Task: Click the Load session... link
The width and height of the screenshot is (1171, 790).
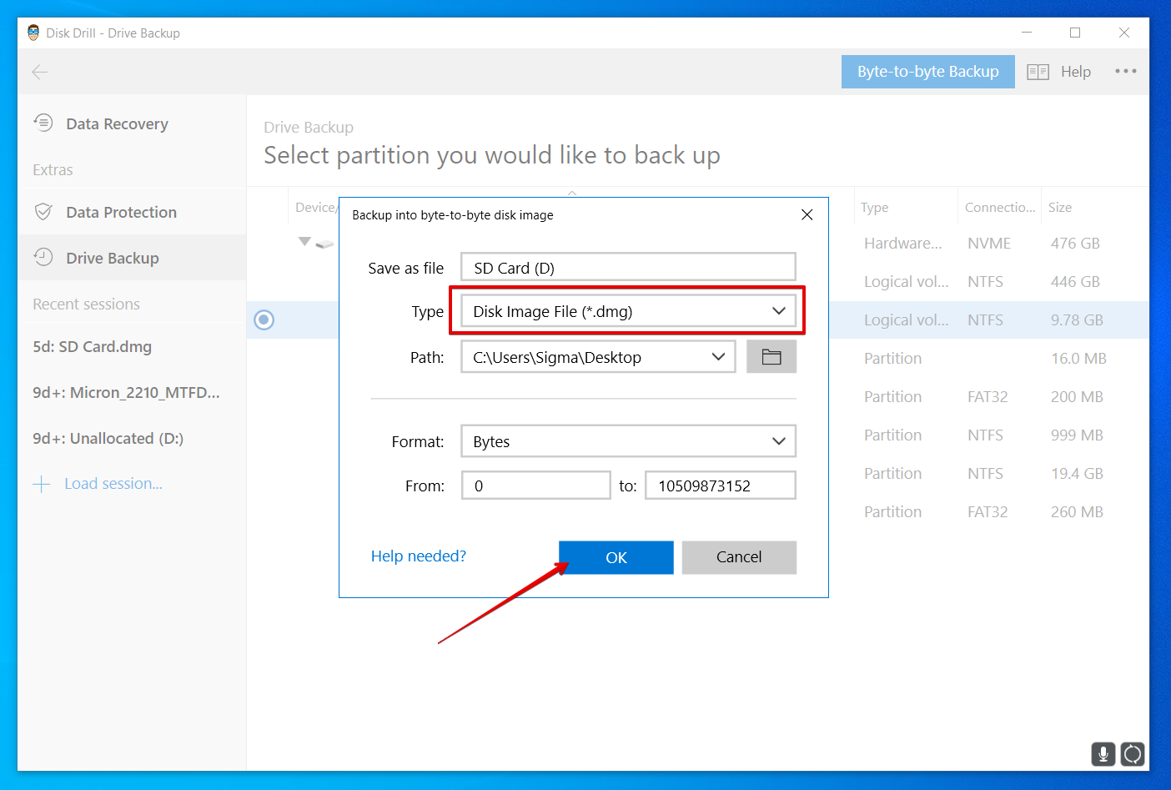Action: point(113,484)
